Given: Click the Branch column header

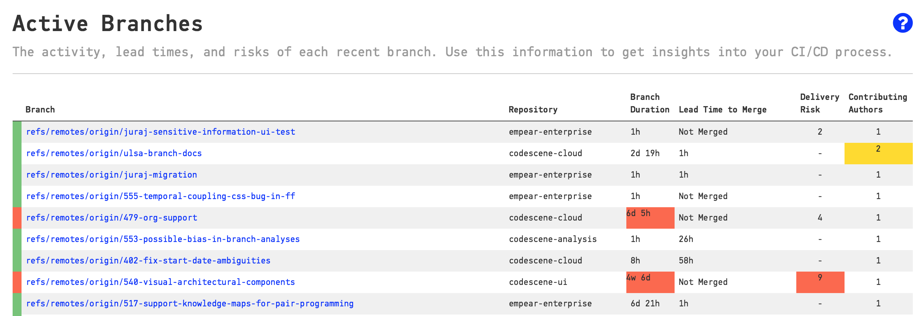Looking at the screenshot, I should click(x=40, y=110).
